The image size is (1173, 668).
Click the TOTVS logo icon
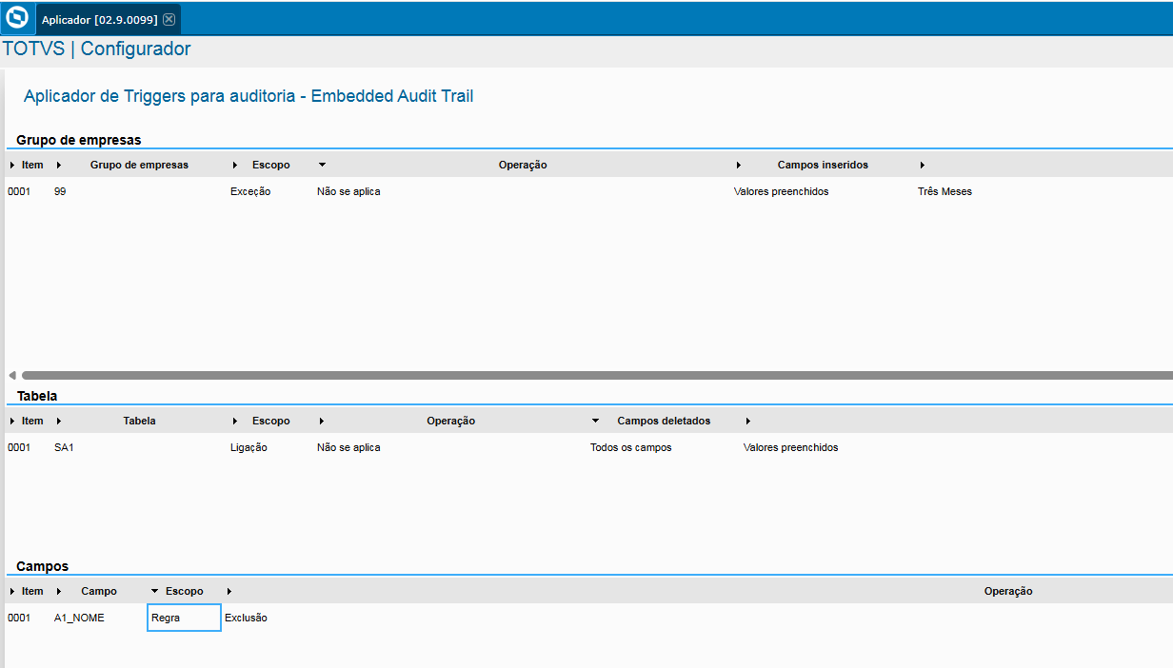16,19
